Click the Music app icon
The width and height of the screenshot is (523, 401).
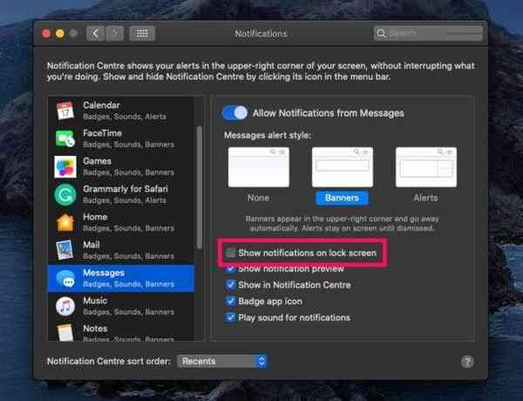click(x=65, y=306)
